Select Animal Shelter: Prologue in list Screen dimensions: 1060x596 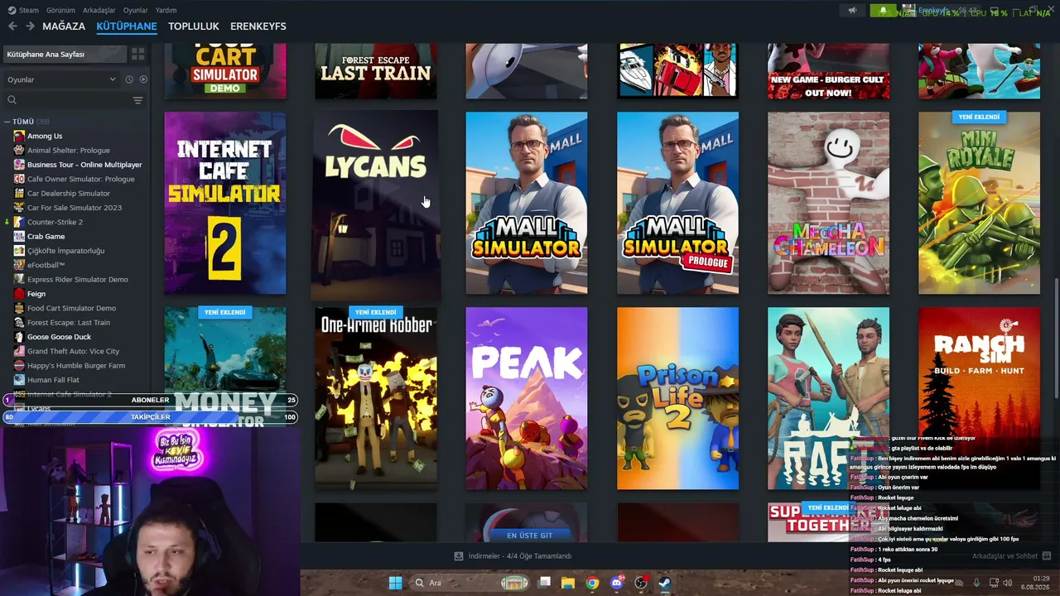(69, 151)
